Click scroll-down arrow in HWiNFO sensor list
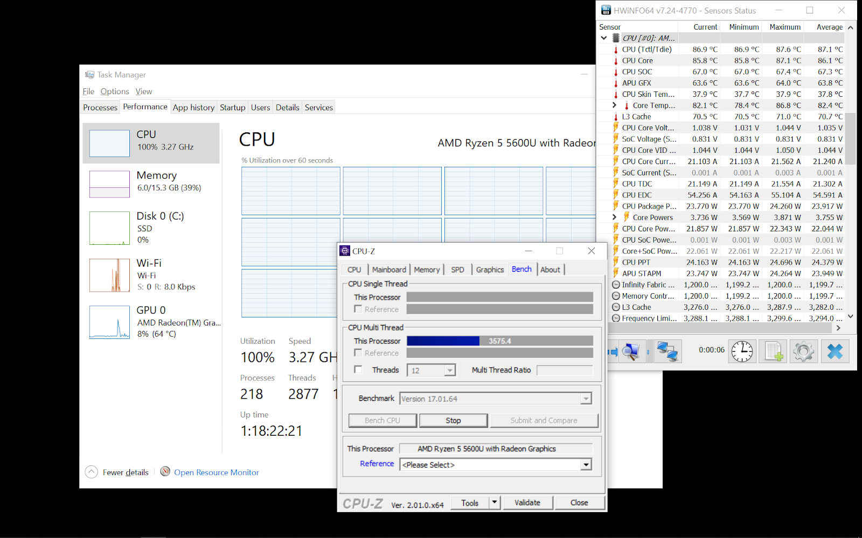This screenshot has height=538, width=862. click(851, 316)
